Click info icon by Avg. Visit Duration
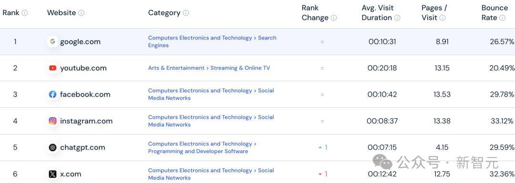Viewport: 515px width, 183px height. (x=397, y=18)
